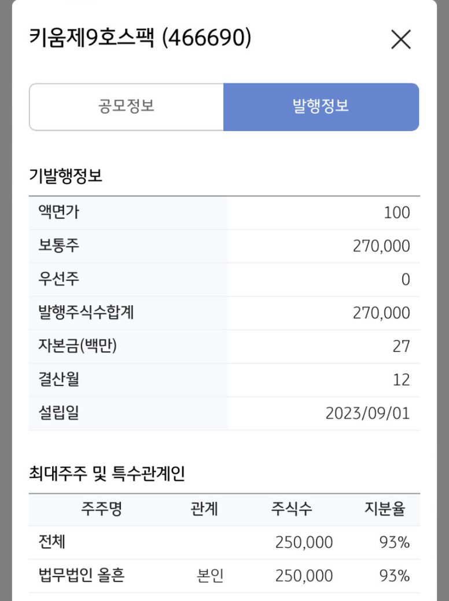Select the 법무법인 올흔 shareholder name
This screenshot has height=601, width=449.
click(x=81, y=576)
